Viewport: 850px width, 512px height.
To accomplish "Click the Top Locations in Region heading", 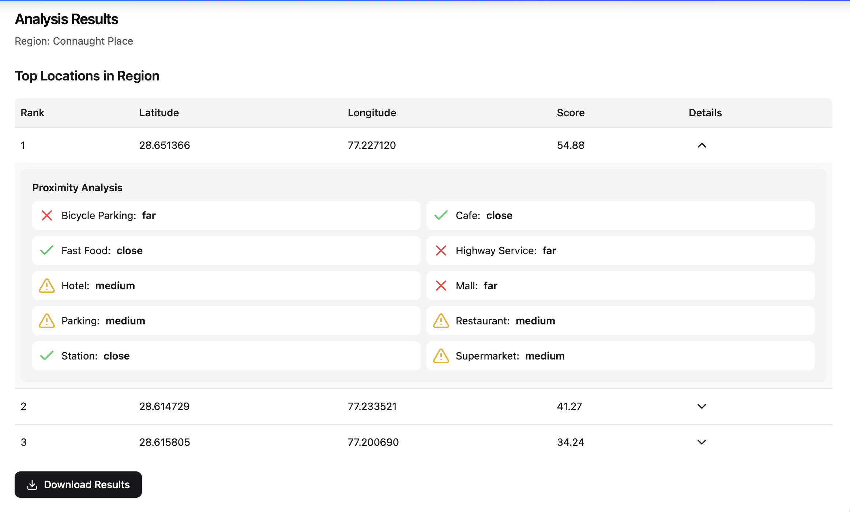I will (87, 76).
